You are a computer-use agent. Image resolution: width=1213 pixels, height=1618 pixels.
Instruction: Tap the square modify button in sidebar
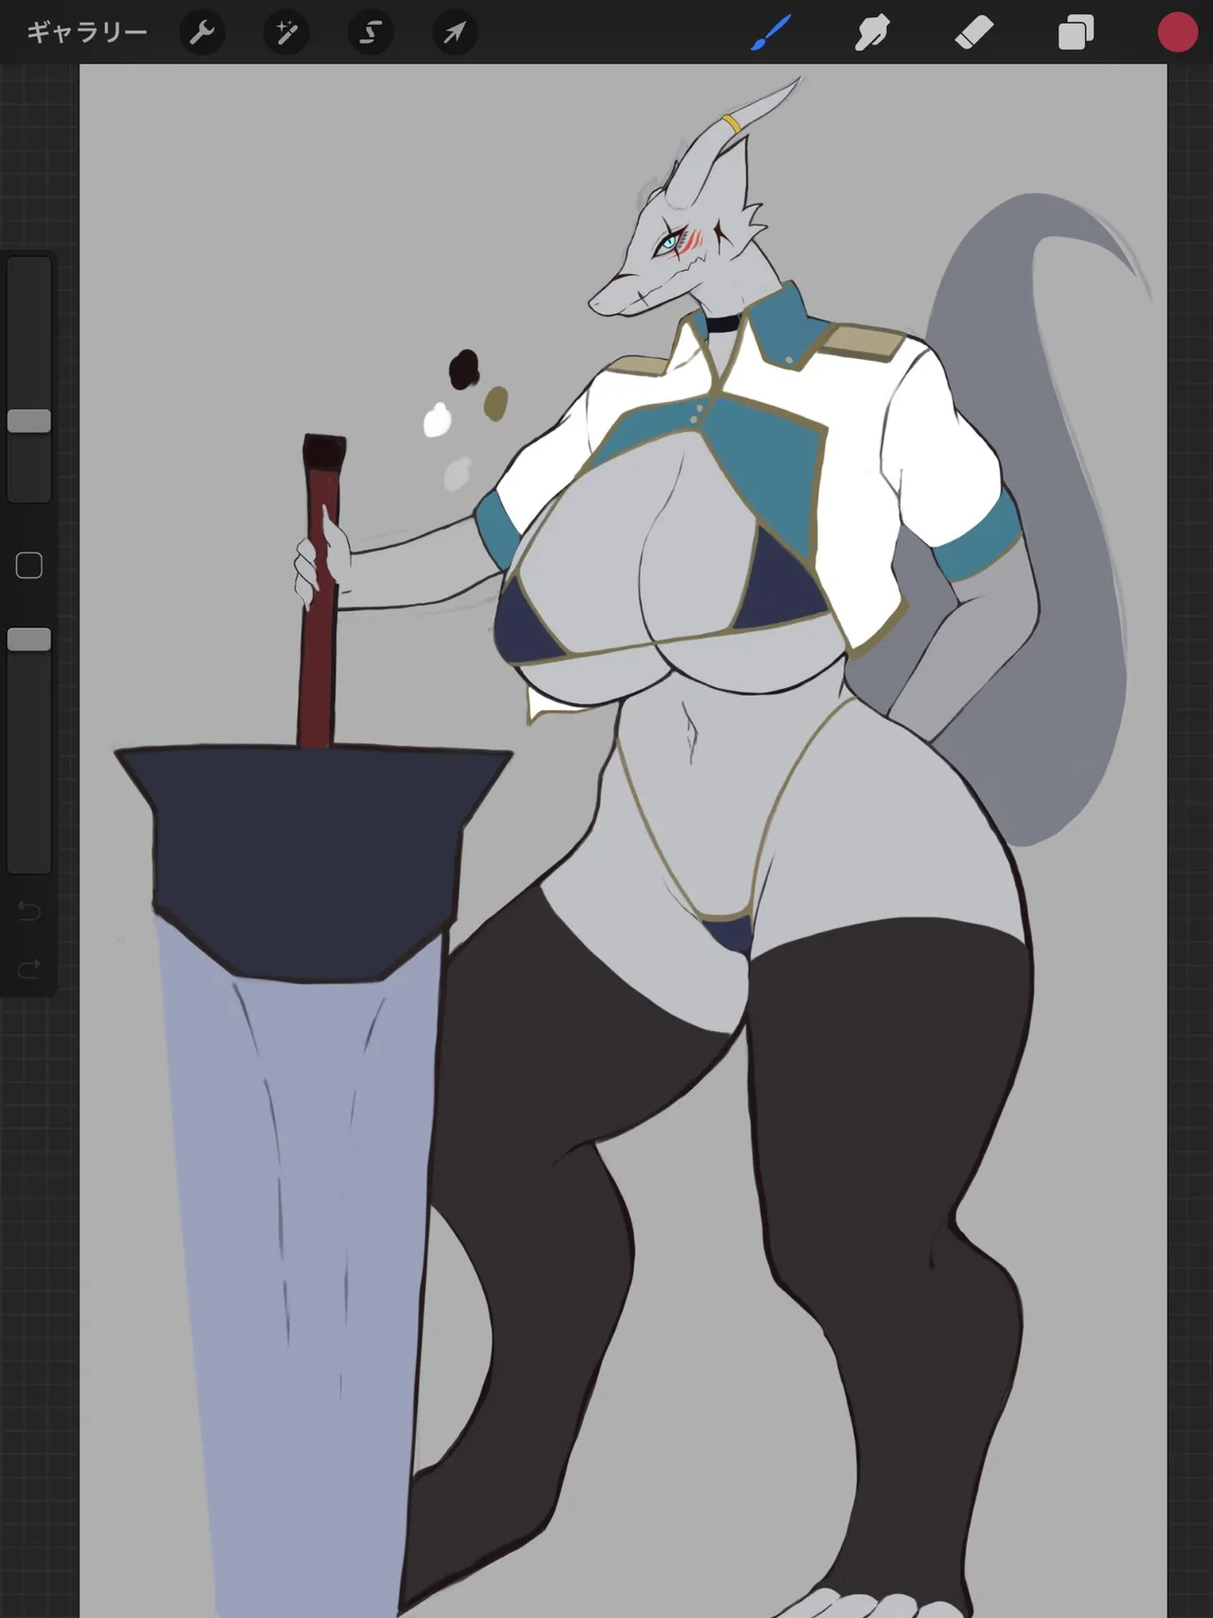point(29,566)
